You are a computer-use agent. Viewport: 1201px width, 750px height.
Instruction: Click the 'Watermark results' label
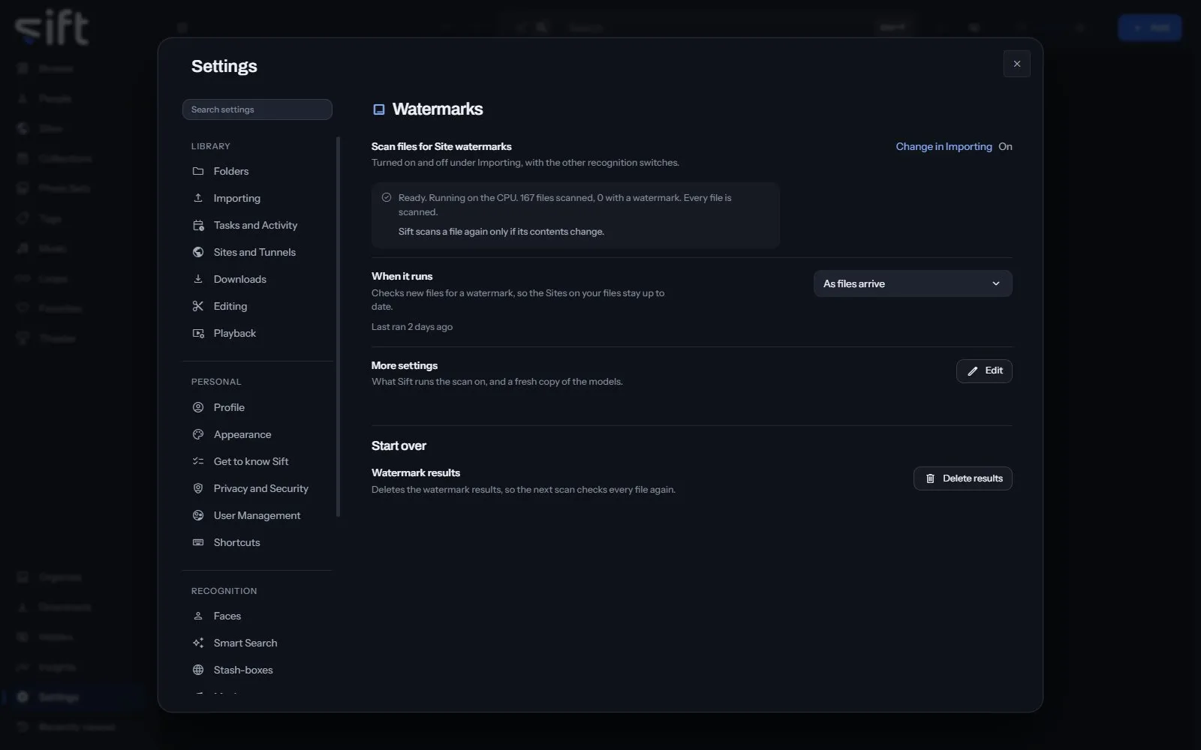416,472
